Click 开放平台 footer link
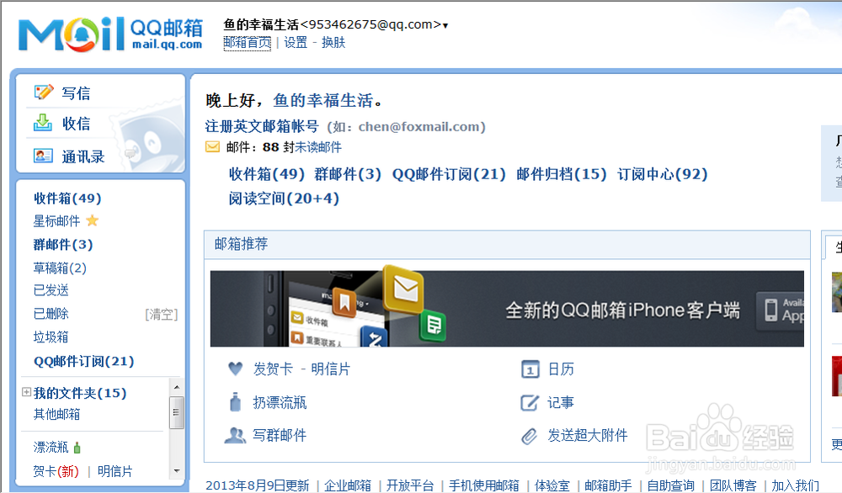842x493 pixels. [x=410, y=485]
